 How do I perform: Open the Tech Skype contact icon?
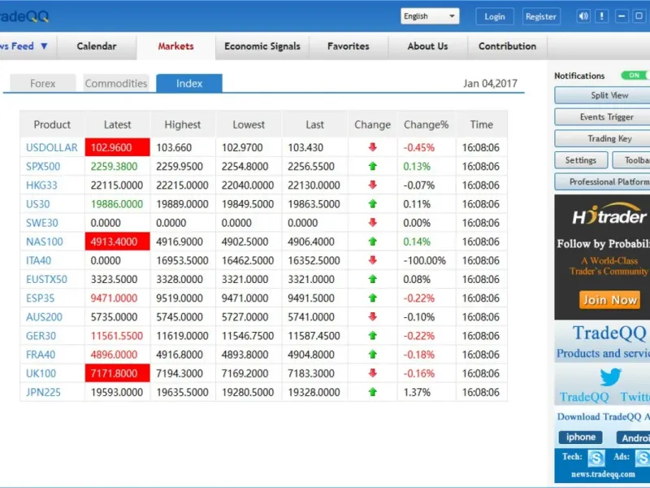596,458
